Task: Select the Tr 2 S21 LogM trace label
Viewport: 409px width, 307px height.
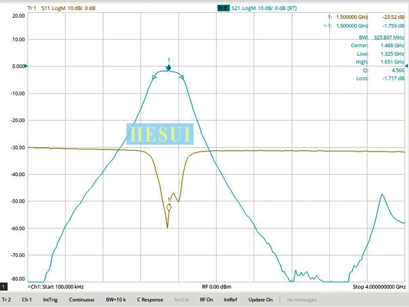Action: tap(257, 8)
